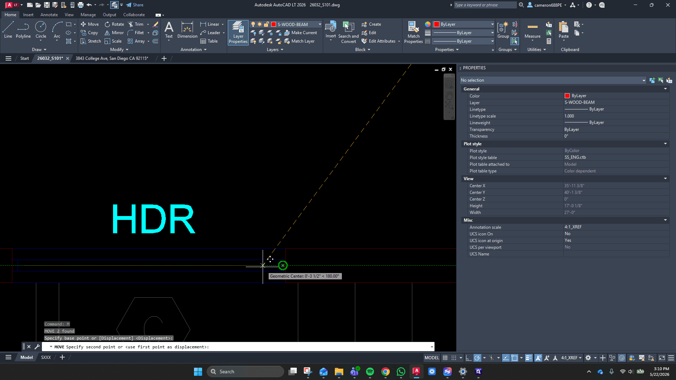Viewport: 676px width, 380px height.
Task: Click Match Properties tool
Action: pyautogui.click(x=413, y=32)
